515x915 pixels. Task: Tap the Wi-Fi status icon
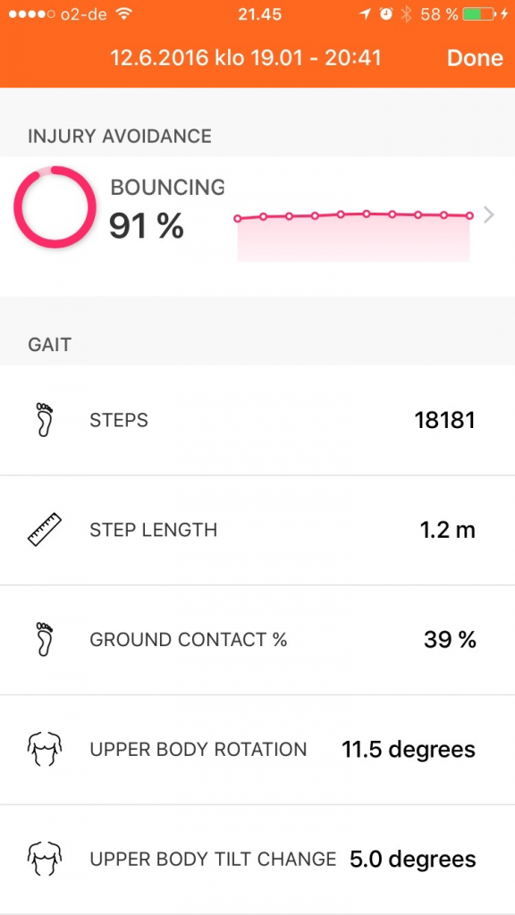click(123, 14)
